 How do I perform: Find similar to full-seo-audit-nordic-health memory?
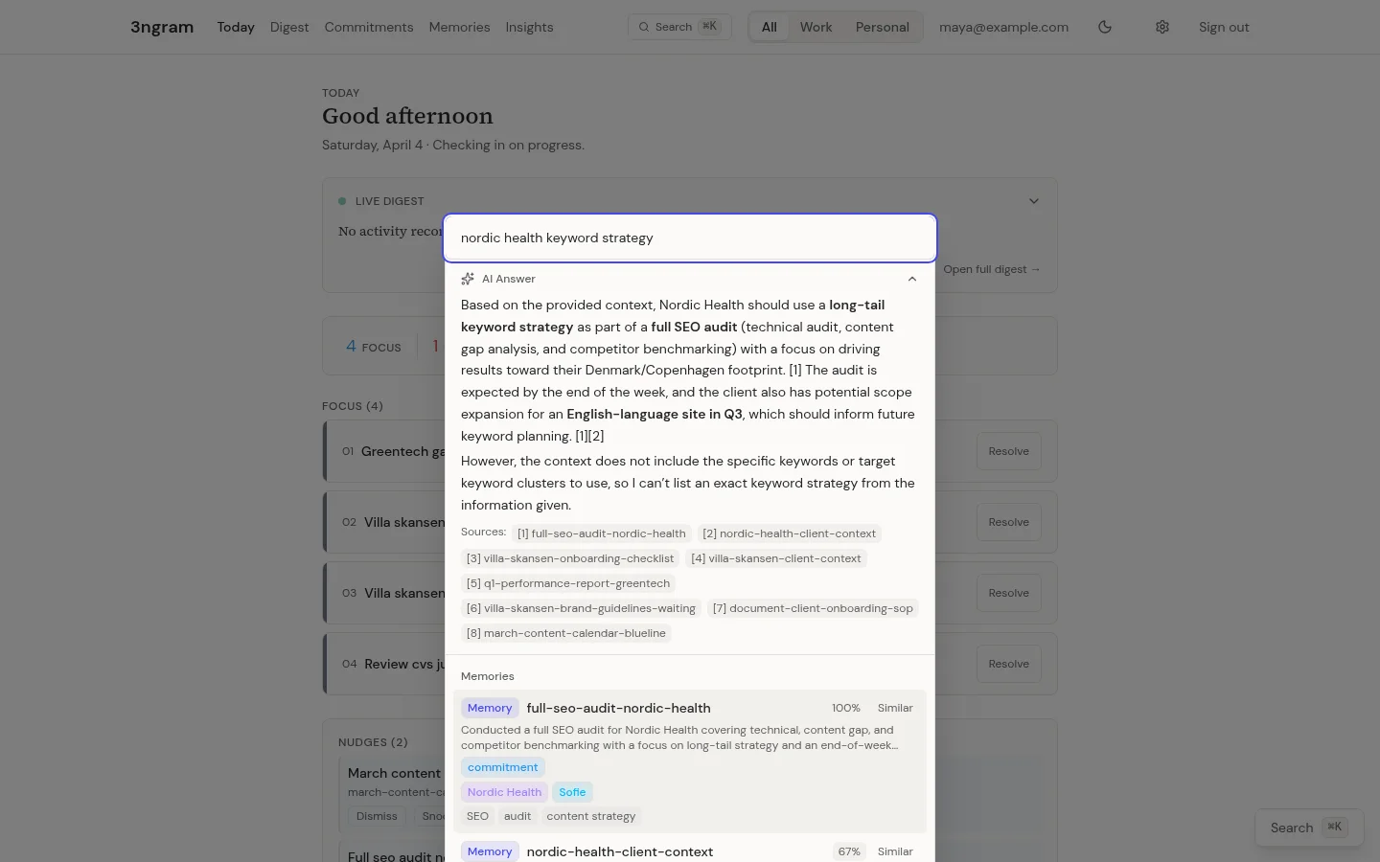[895, 708]
